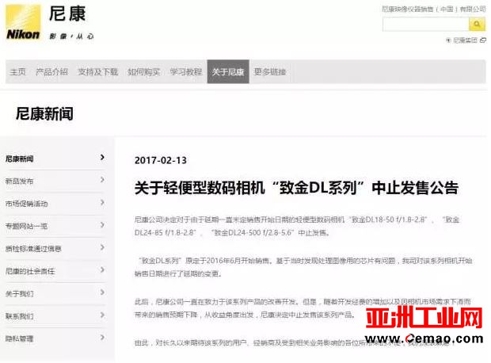This screenshot has width=491, height=363.
Task: Click the chevron beside 新品发布
Action: click(x=102, y=180)
